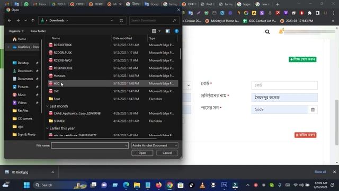This screenshot has height=191, width=339.
Task: Select the SHAREit folder
Action: tap(113, 121)
